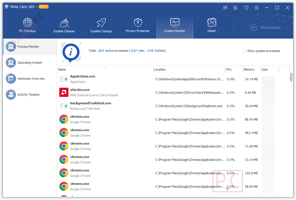Image resolution: width=296 pixels, height=200 pixels.
Task: Click Chrome icon of 155.8 MB process
Action: (64, 173)
